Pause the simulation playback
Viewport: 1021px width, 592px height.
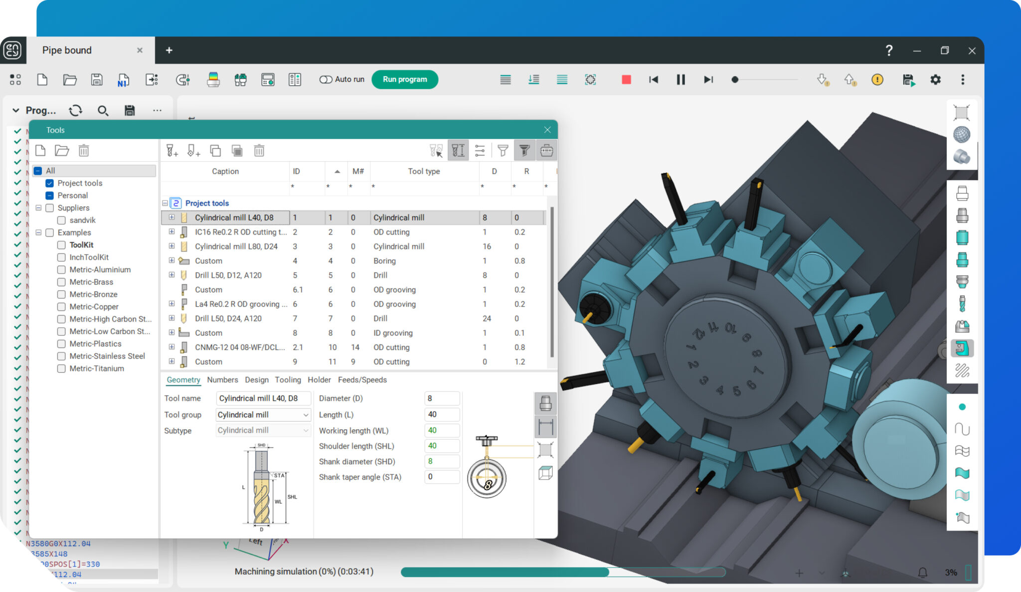[x=681, y=80]
